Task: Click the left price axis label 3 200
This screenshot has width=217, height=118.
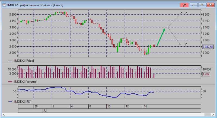Action: coord(13,15)
